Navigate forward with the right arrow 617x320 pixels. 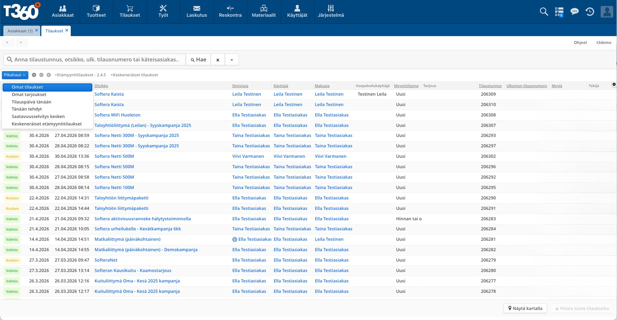[x=21, y=42]
